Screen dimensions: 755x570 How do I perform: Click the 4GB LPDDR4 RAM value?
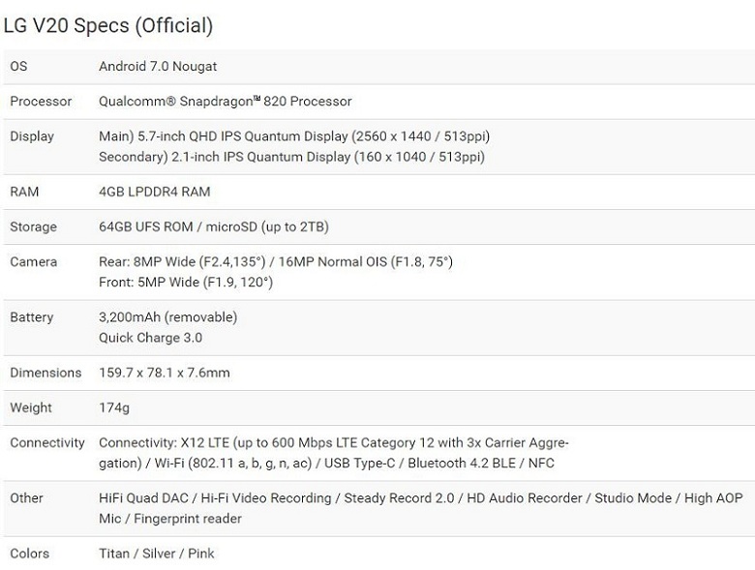155,192
